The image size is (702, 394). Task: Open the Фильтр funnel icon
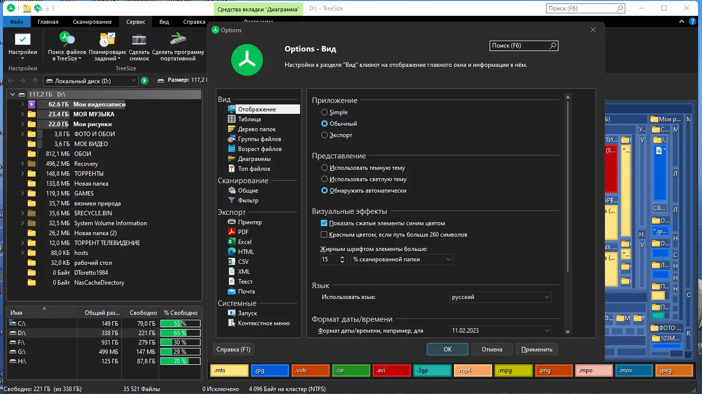[x=232, y=200]
